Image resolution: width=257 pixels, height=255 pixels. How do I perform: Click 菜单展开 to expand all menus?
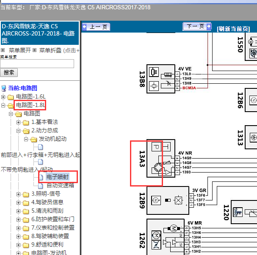(x=19, y=50)
